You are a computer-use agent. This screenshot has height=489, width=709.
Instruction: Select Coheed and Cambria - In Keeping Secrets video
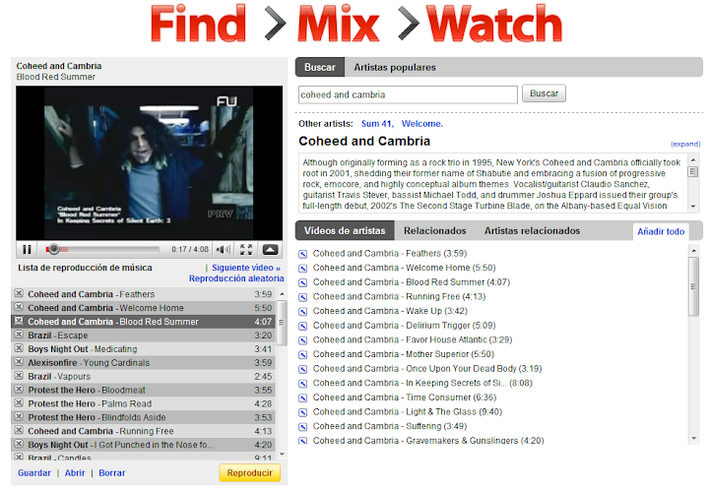422,384
